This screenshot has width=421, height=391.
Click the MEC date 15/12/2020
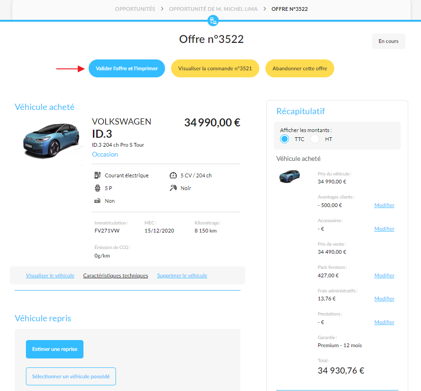[x=159, y=231]
